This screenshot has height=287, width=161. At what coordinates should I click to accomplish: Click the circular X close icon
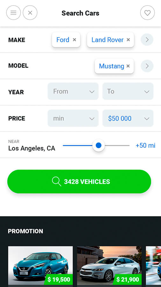tap(30, 13)
